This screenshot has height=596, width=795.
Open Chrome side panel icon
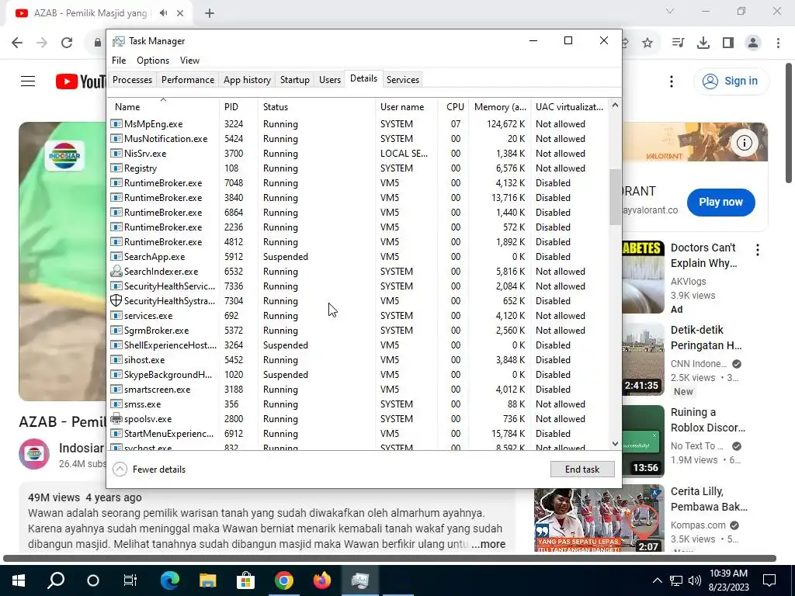[x=728, y=43]
